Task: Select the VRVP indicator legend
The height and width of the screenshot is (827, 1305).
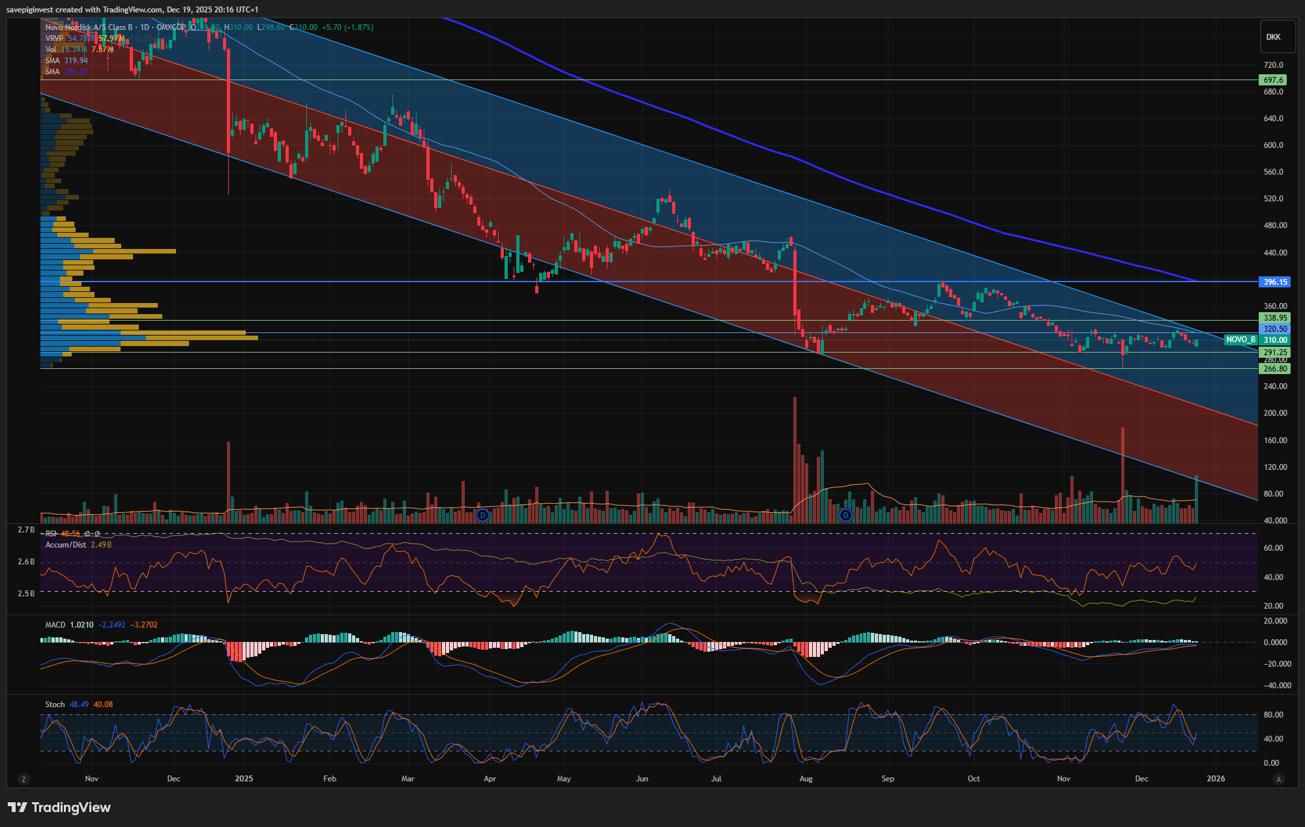Action: pos(55,38)
